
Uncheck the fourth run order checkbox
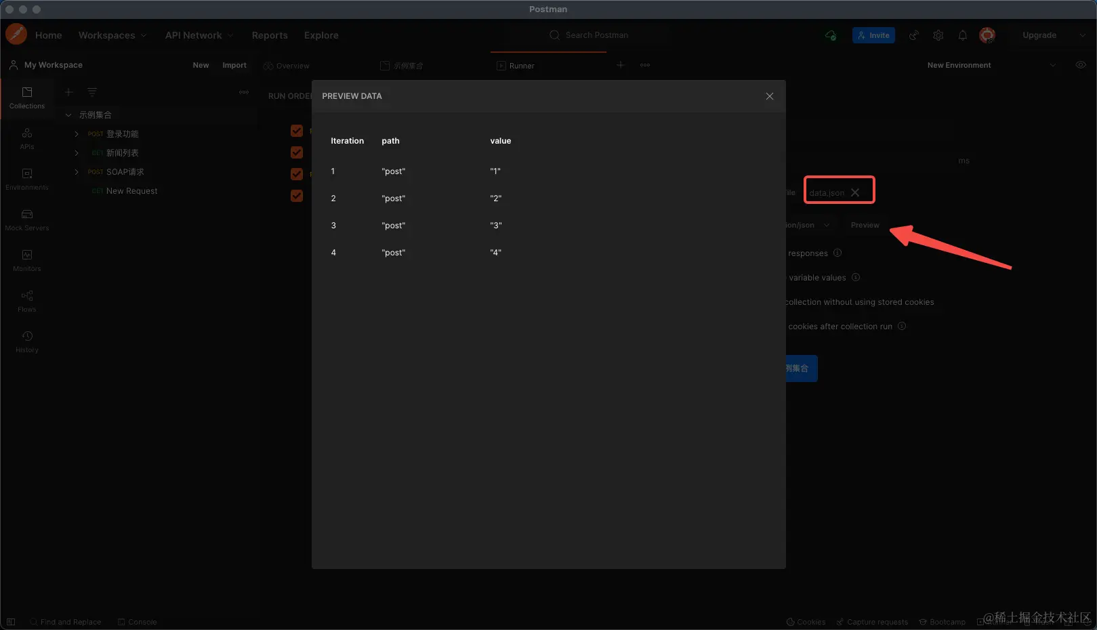pos(297,196)
